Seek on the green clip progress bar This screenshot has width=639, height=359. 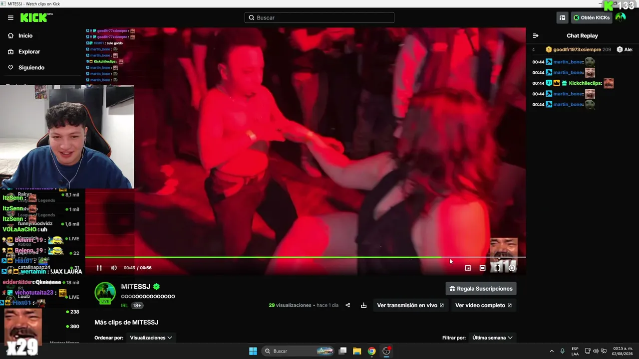(305, 257)
